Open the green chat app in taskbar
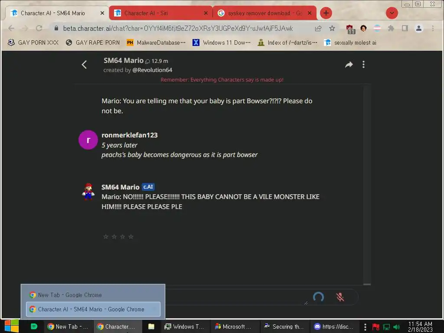This screenshot has height=333, width=444. [34, 326]
